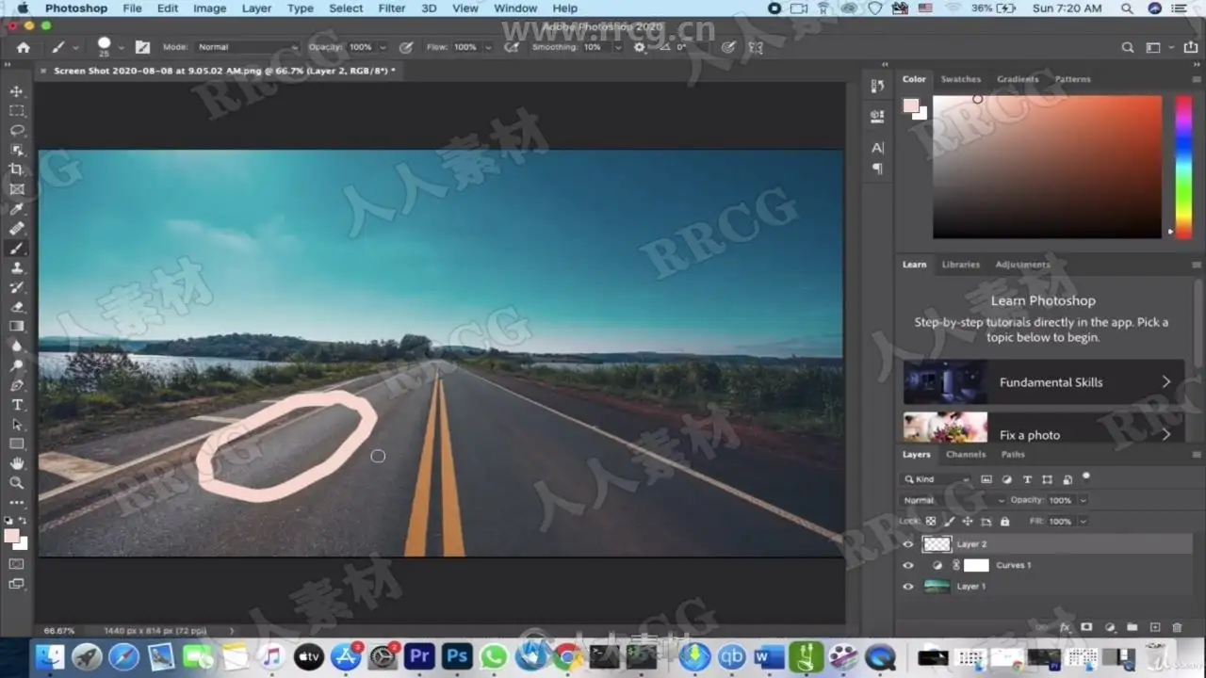Create a new layer

(1155, 627)
